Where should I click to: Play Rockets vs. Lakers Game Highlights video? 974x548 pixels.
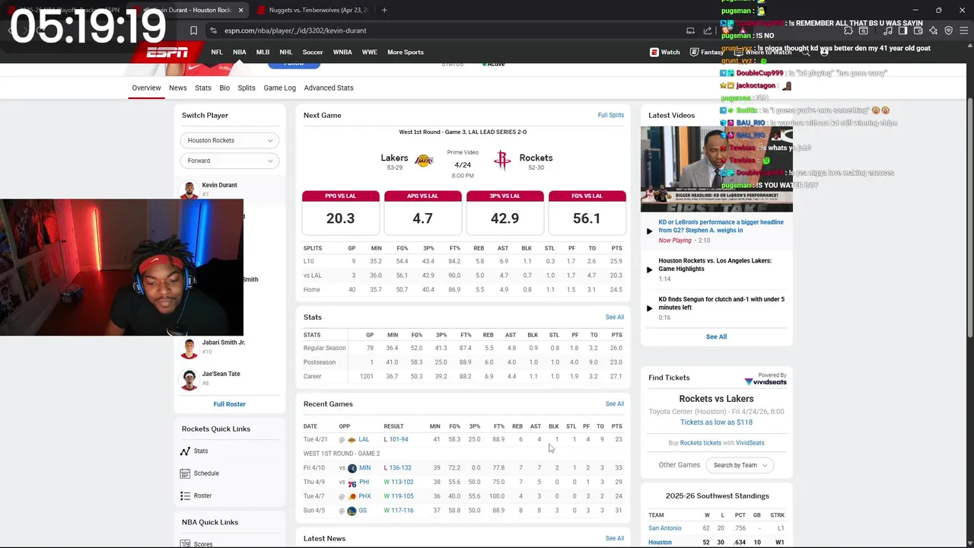click(x=649, y=269)
